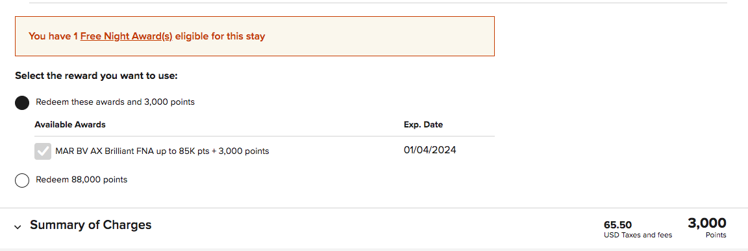The image size is (748, 251).
Task: Open the Free Night Award(s) link
Action: click(127, 36)
